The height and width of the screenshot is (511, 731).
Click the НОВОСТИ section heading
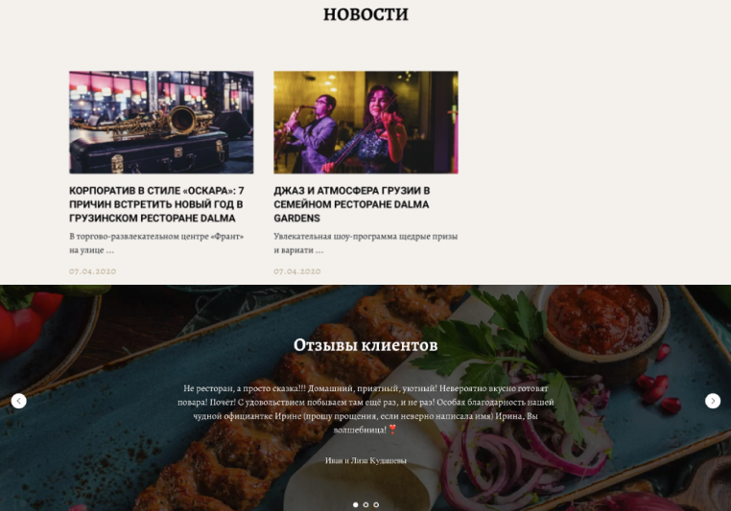click(x=365, y=14)
